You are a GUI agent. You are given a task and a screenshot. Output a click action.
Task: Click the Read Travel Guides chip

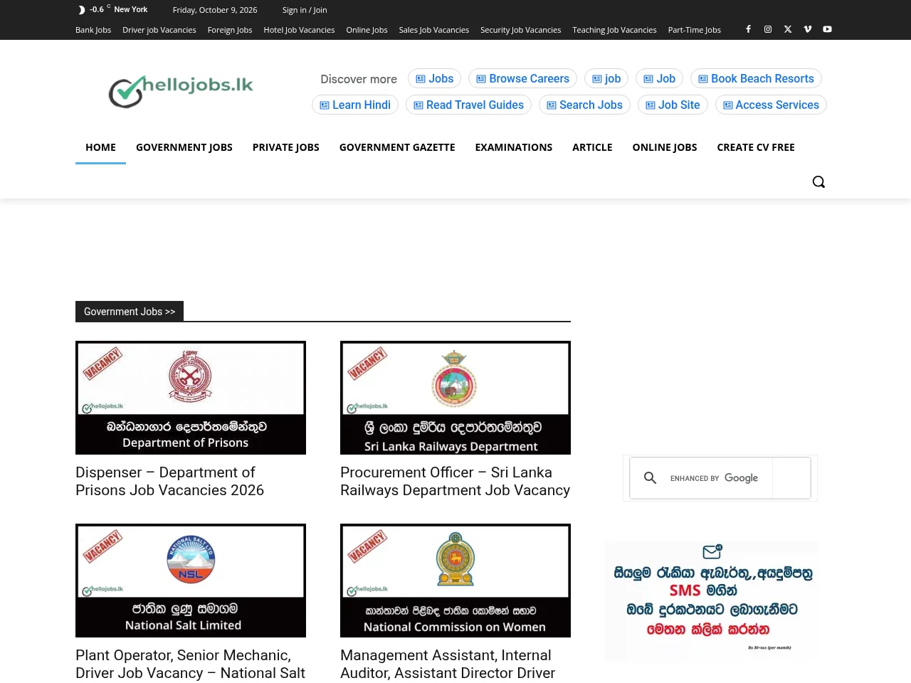coord(468,105)
